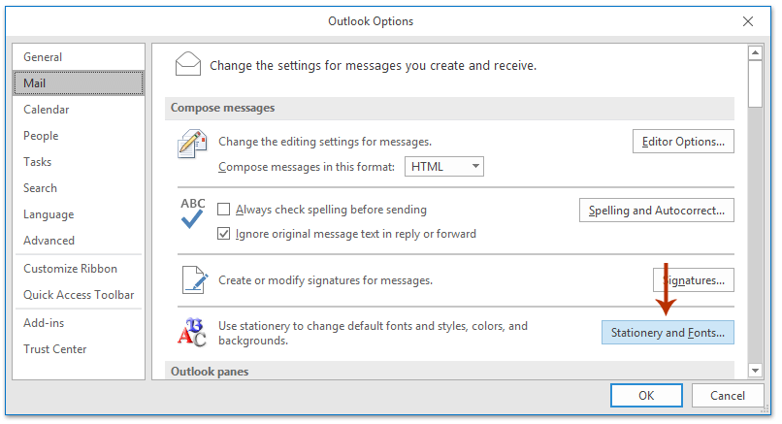Screen dimensions: 782x424
Task: Click the colorful ABC stationery icon
Action: [192, 332]
